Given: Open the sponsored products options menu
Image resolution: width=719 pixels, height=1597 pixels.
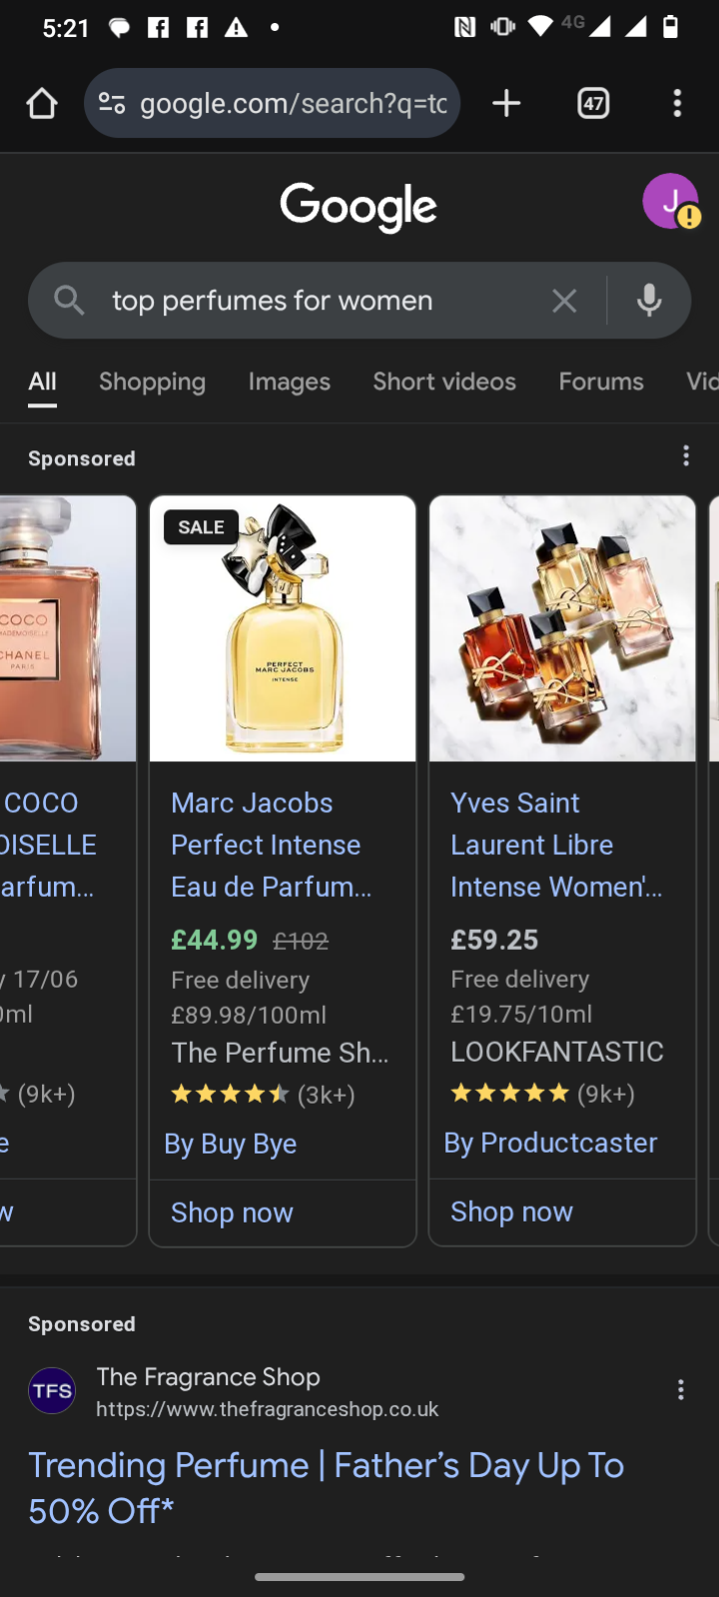Looking at the screenshot, I should click(686, 456).
